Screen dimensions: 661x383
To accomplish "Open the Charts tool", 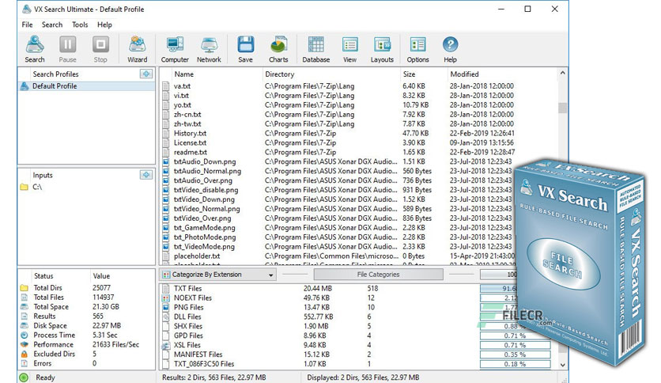I will [x=278, y=49].
